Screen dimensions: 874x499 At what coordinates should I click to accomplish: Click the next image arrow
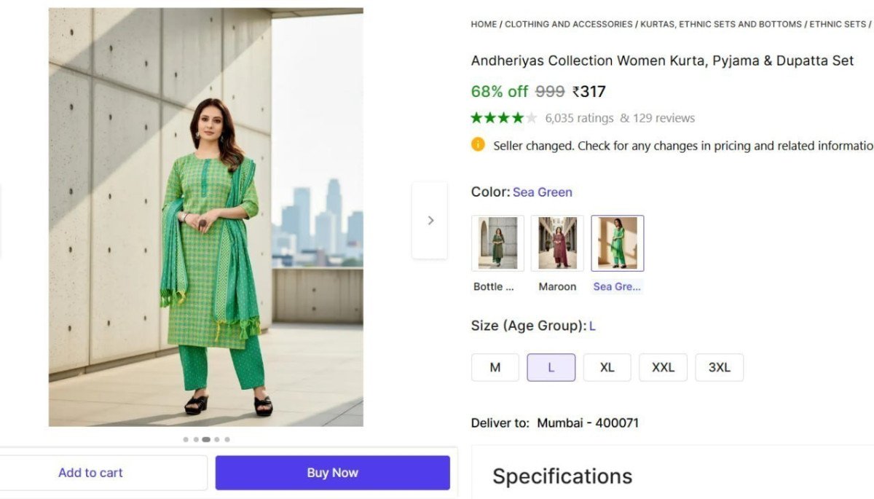(429, 219)
